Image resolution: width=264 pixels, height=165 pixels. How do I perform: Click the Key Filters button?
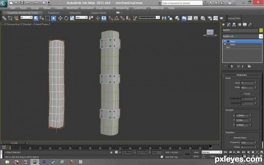pyautogui.click(x=213, y=157)
